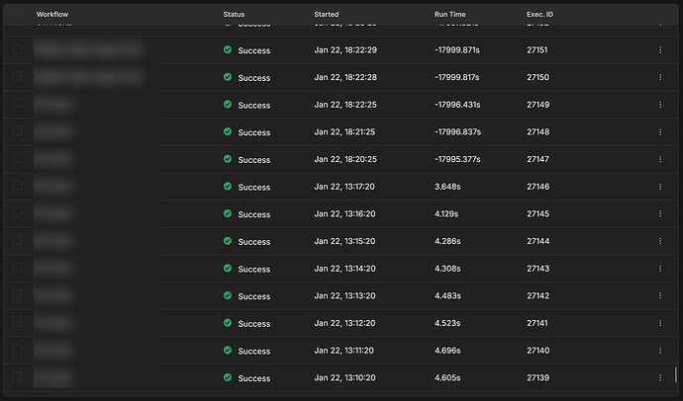The height and width of the screenshot is (401, 683).
Task: Check the box for execution 27146
Action: [17, 187]
